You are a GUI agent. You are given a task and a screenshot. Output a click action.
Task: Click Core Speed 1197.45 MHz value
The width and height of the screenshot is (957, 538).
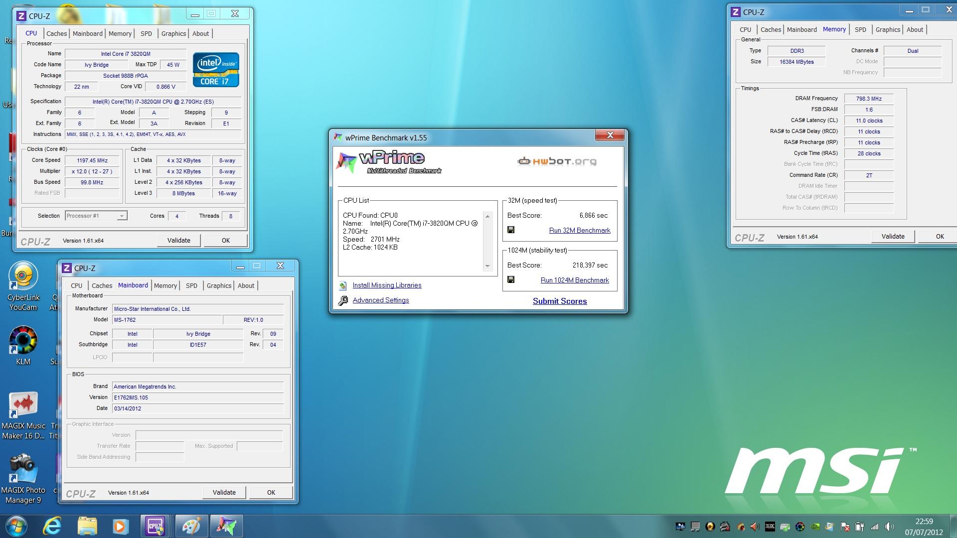92,160
